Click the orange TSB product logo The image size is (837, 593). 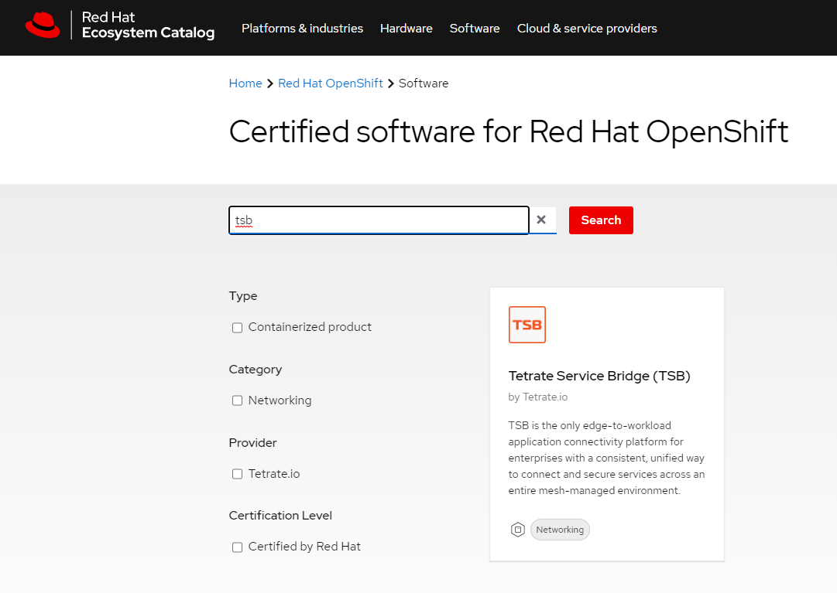pos(527,325)
